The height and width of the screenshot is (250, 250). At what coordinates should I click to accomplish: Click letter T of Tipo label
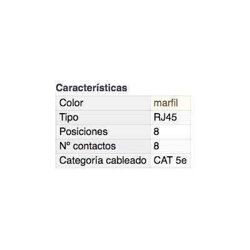[x=62, y=117]
